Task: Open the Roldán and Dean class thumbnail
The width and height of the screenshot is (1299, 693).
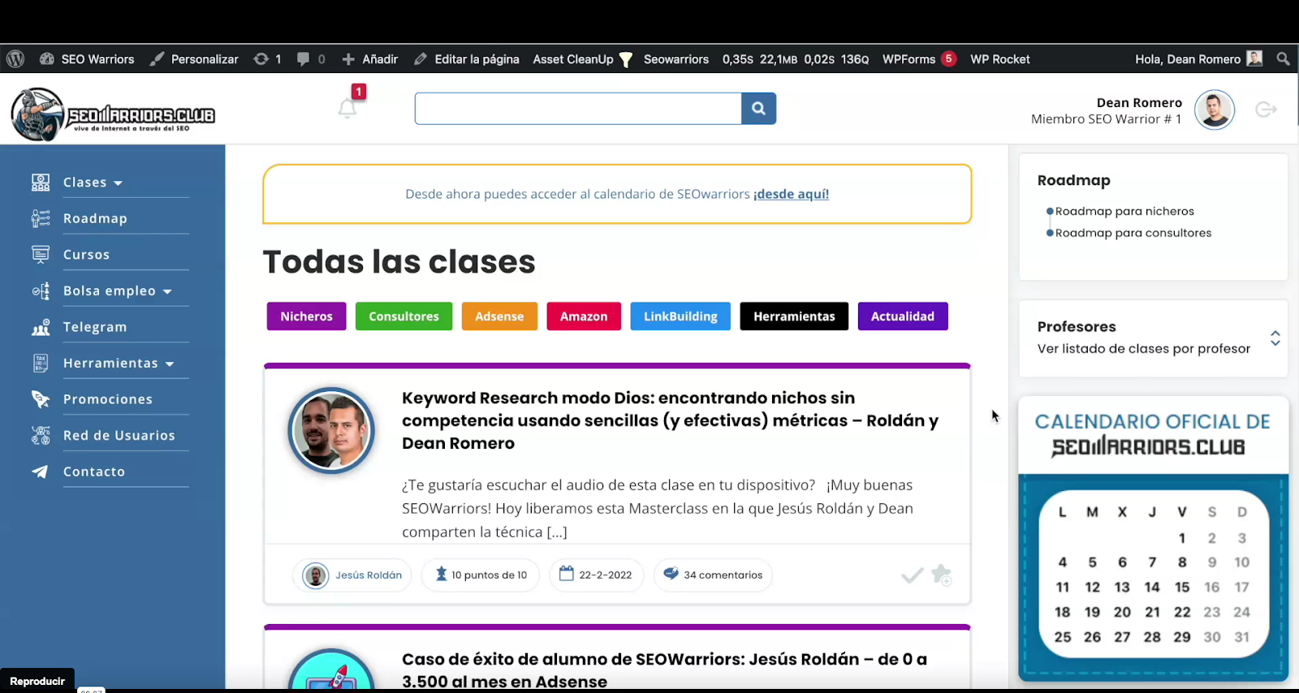Action: tap(331, 431)
